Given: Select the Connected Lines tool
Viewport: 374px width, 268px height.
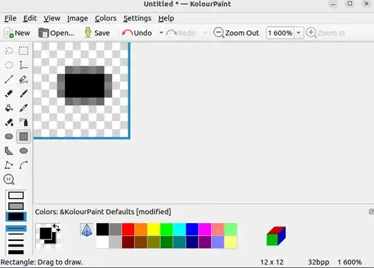Looking at the screenshot, I should [x=9, y=166].
